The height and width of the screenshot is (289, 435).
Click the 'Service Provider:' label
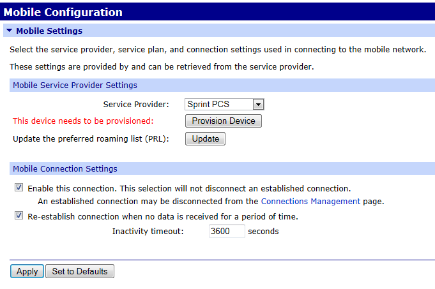[136, 104]
